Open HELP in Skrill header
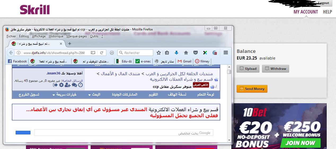Viewport: 336px width, 149px height. (328, 12)
